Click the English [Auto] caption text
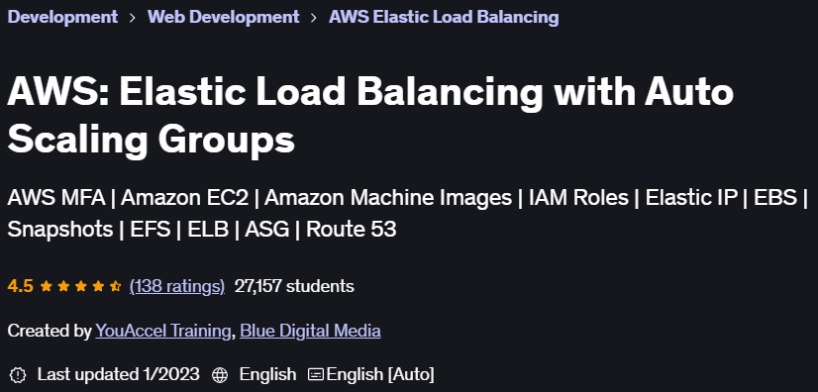 [380, 374]
